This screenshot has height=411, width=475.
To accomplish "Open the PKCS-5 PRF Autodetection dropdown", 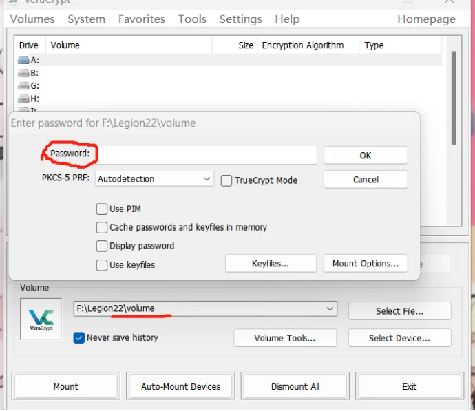I will pyautogui.click(x=154, y=179).
